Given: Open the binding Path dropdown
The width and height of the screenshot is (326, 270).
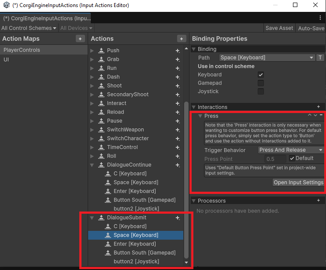Looking at the screenshot, I should 267,58.
